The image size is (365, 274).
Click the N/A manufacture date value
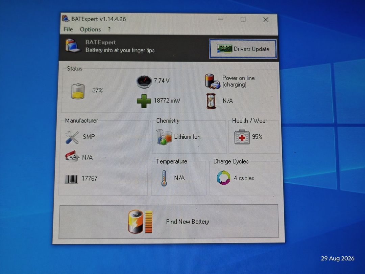tap(87, 158)
